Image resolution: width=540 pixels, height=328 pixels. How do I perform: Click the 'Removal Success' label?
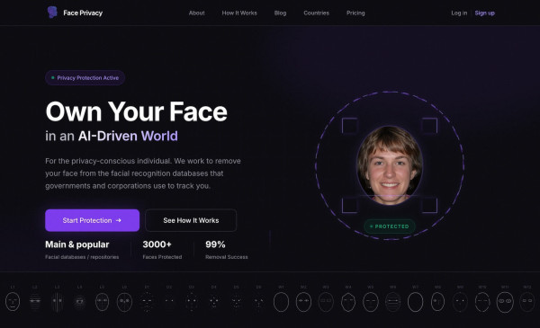227,257
